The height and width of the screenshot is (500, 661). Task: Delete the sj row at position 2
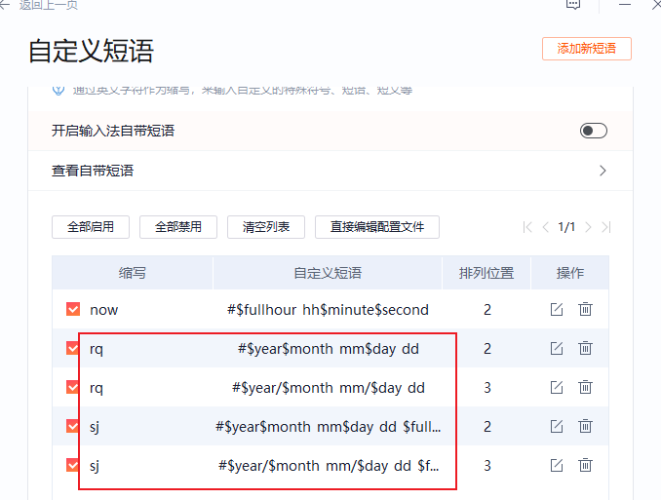point(585,426)
